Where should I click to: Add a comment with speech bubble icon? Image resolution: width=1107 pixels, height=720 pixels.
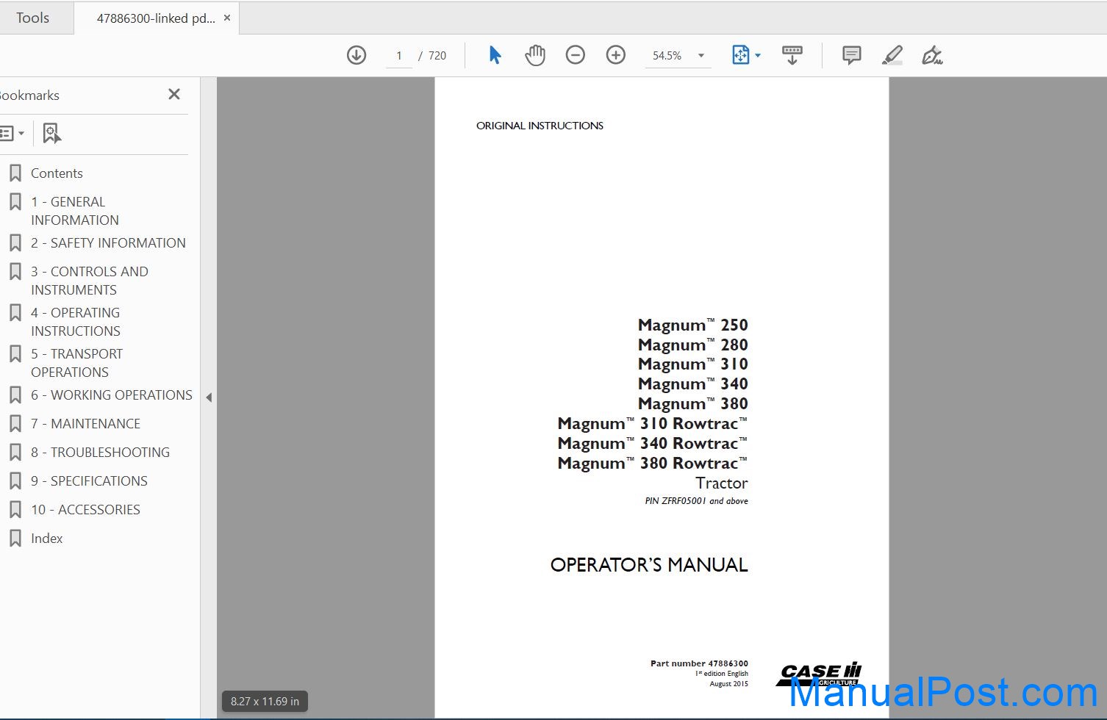(x=852, y=55)
